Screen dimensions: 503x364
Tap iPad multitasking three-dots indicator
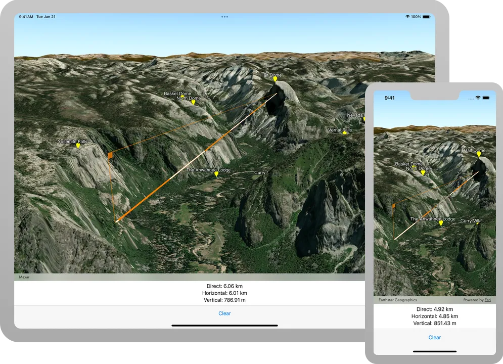pos(224,17)
